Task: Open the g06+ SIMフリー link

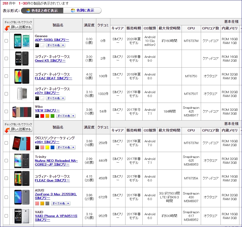Action: click(x=47, y=142)
